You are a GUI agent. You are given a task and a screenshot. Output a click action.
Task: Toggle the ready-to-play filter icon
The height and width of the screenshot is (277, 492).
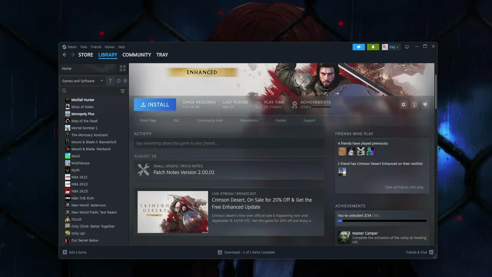125,81
